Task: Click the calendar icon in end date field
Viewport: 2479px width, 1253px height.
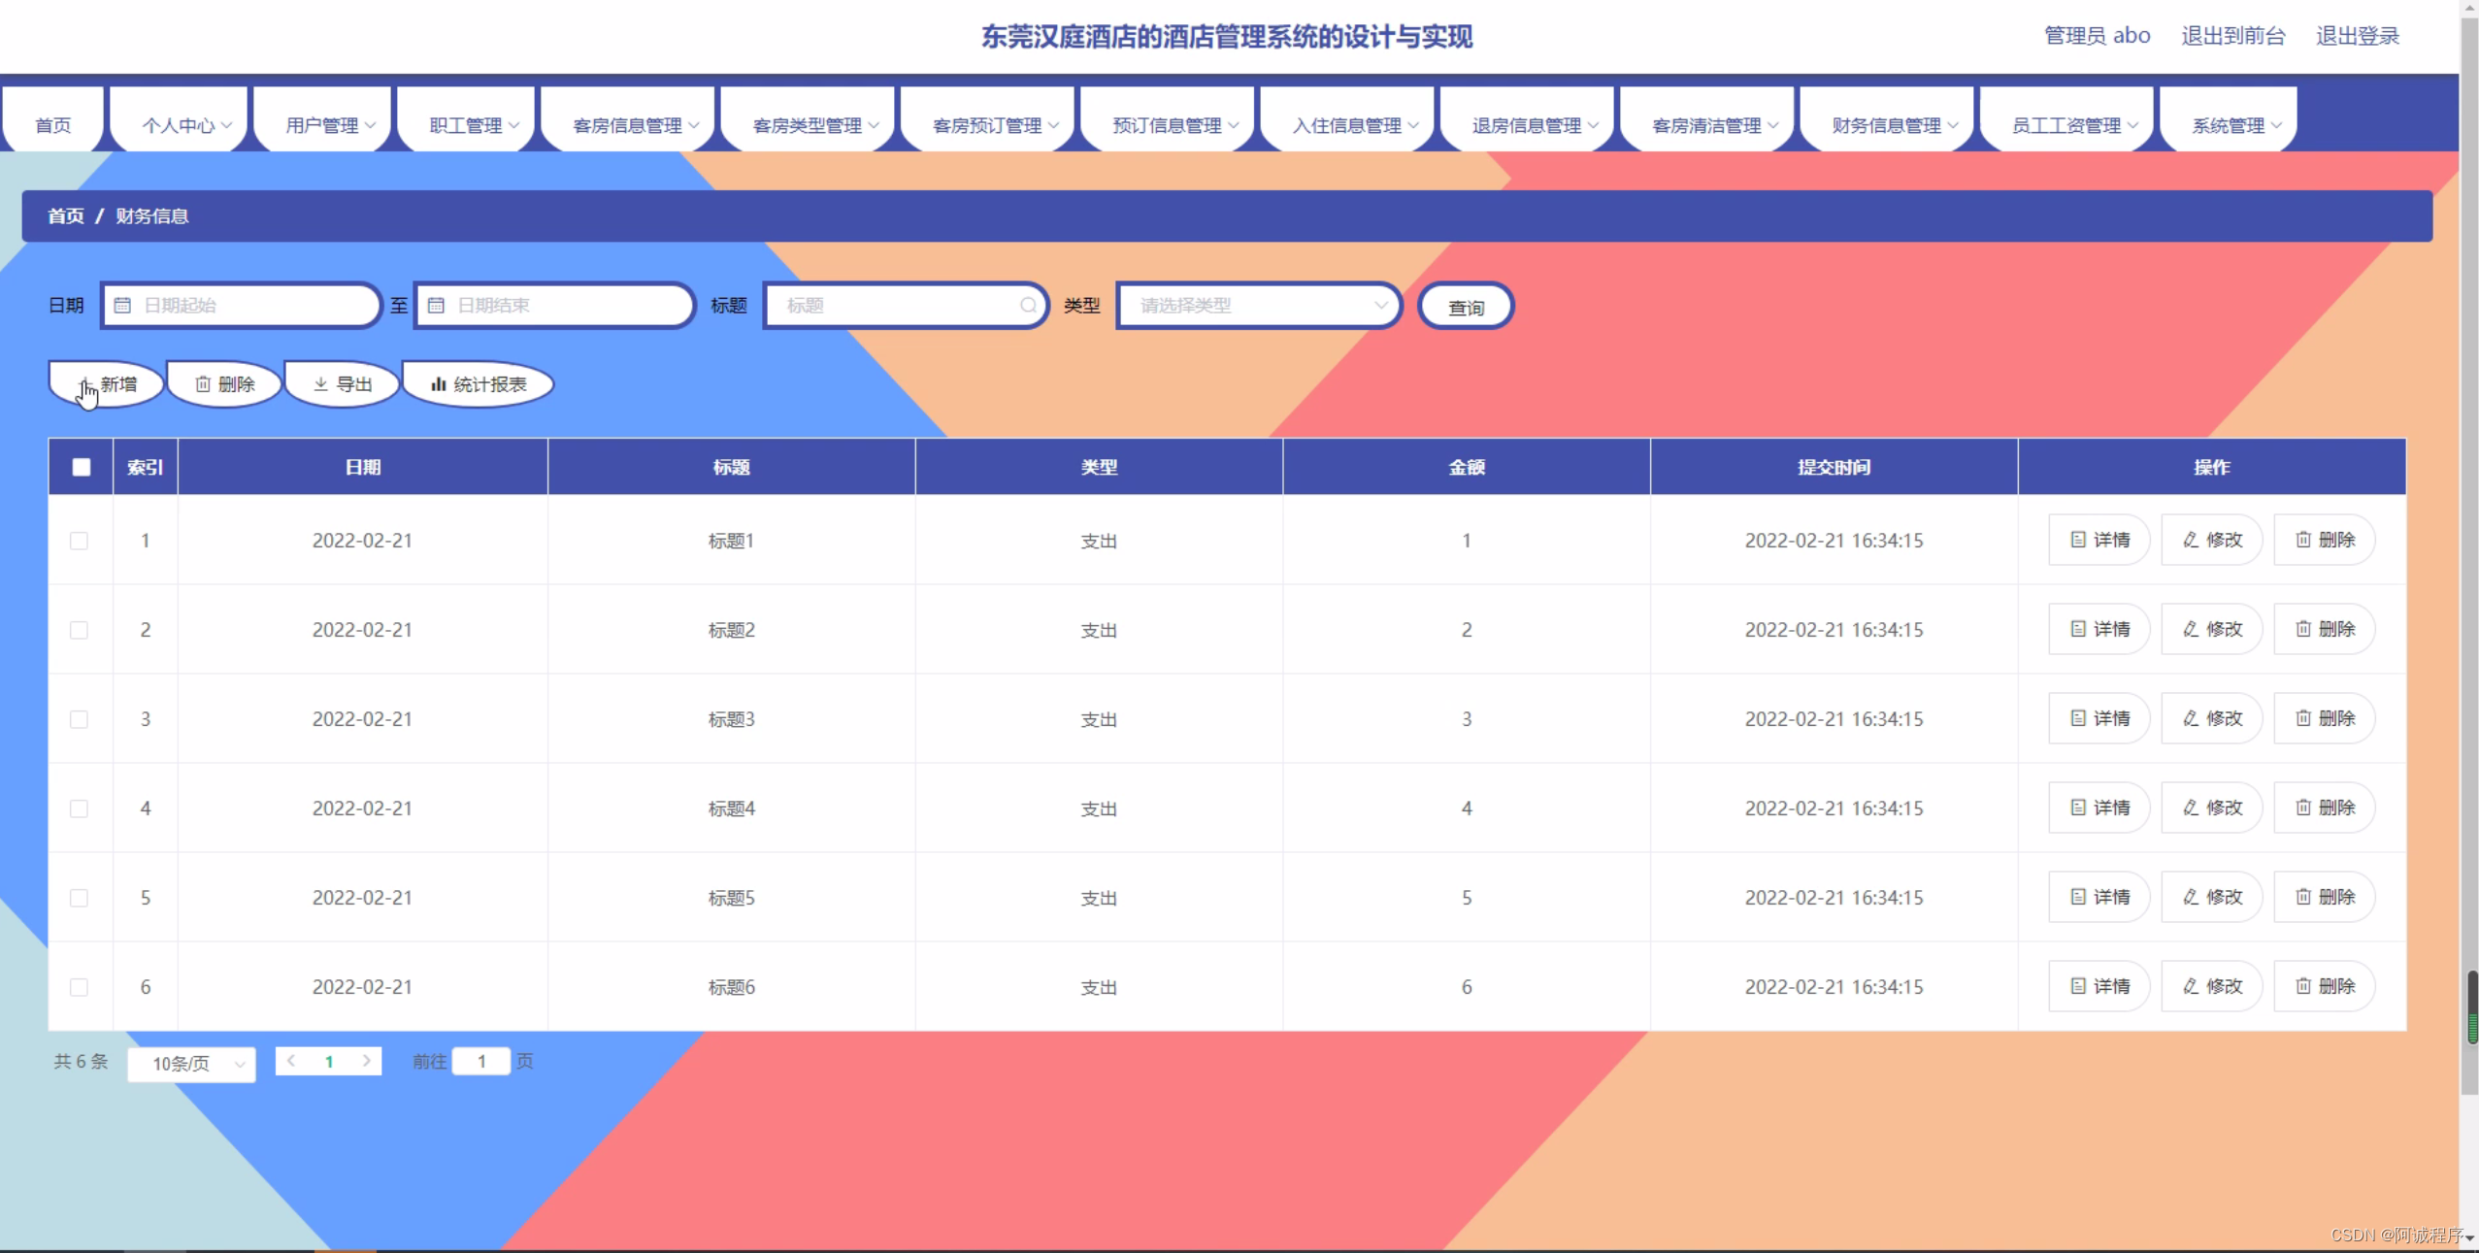Action: point(436,306)
